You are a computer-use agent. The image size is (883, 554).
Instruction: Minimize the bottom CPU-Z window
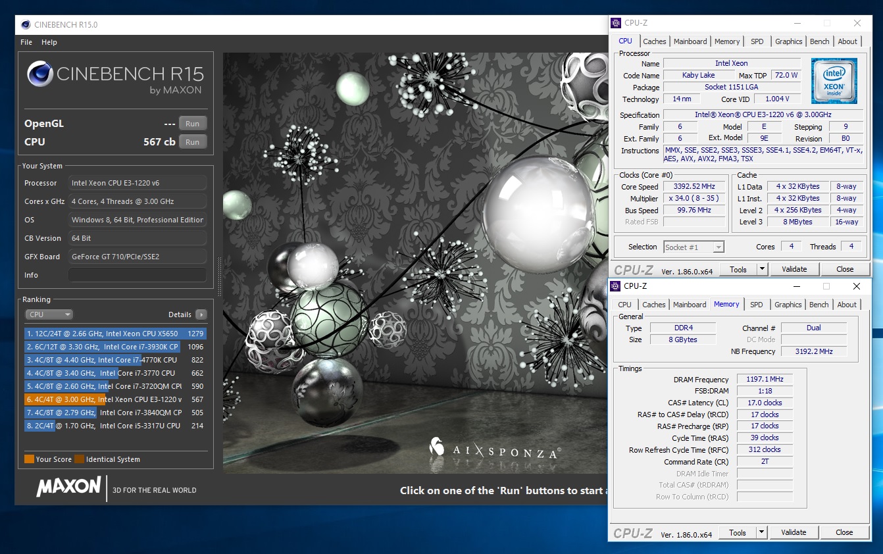click(x=796, y=286)
